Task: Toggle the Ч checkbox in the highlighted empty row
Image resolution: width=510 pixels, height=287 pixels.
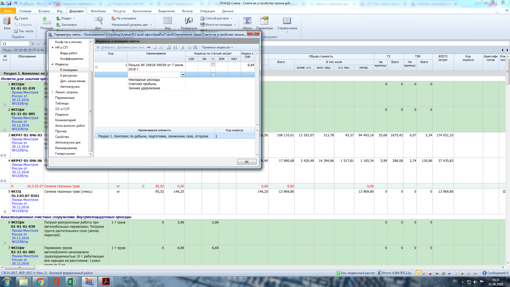Action: pos(213,74)
